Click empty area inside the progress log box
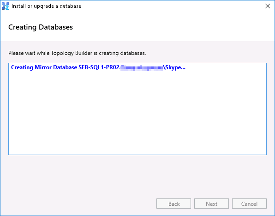 tap(137, 112)
